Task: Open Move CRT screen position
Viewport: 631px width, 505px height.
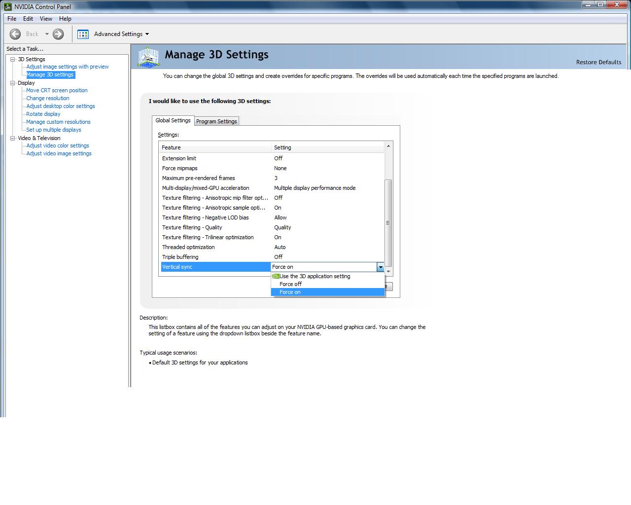Action: pos(57,90)
